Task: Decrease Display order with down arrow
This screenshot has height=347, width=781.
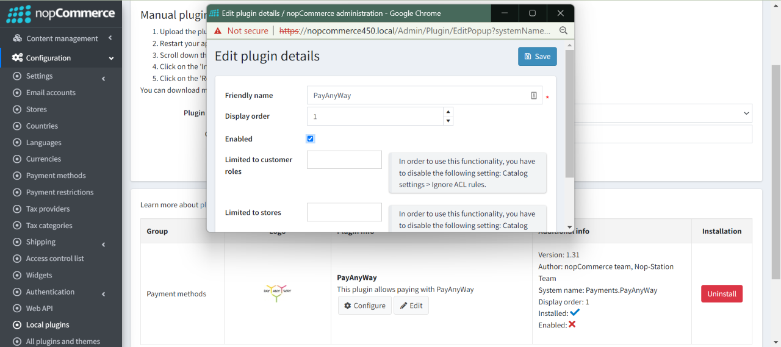Action: (448, 121)
